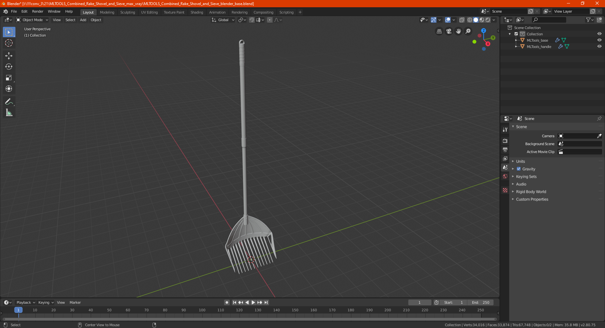Image resolution: width=605 pixels, height=328 pixels.
Task: Play the animation in reverse
Action: coord(247,302)
